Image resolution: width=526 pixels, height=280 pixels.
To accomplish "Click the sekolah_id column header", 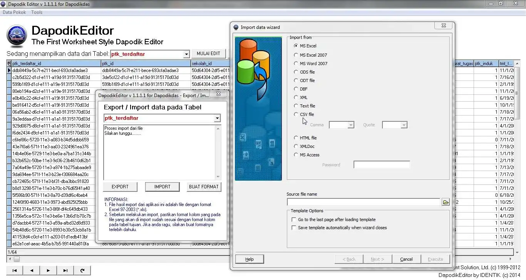I will (210, 64).
